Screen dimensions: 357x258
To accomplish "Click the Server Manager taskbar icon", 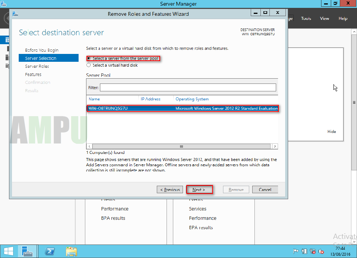I will point(28,251).
